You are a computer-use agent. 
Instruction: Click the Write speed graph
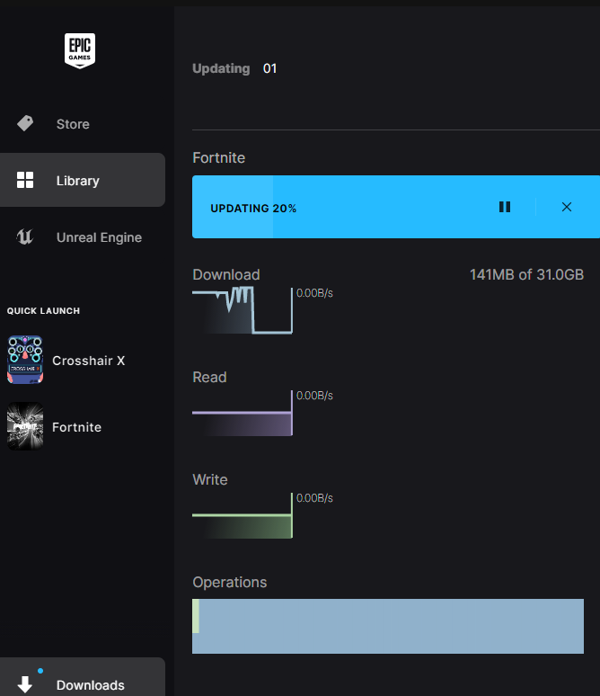pos(243,515)
